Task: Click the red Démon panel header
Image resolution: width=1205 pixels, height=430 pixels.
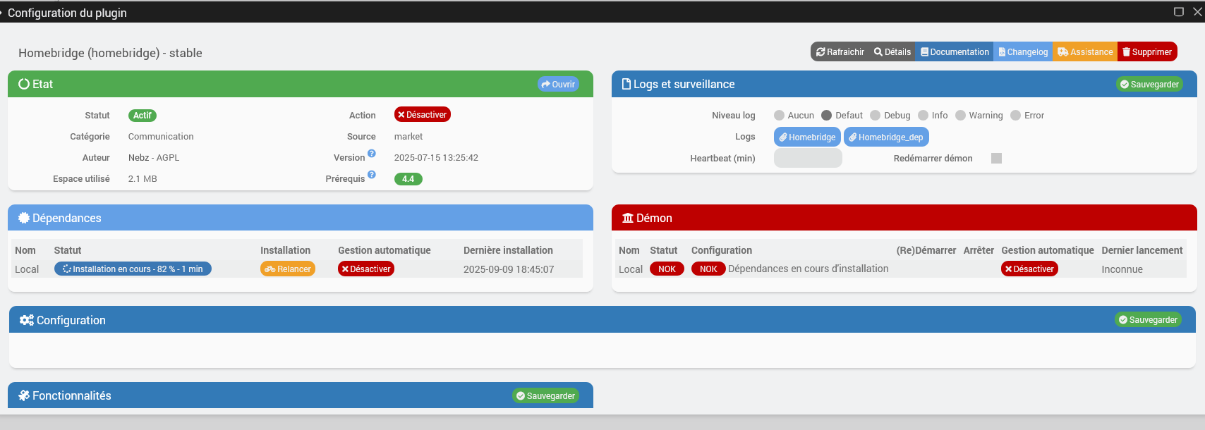Action: 904,218
